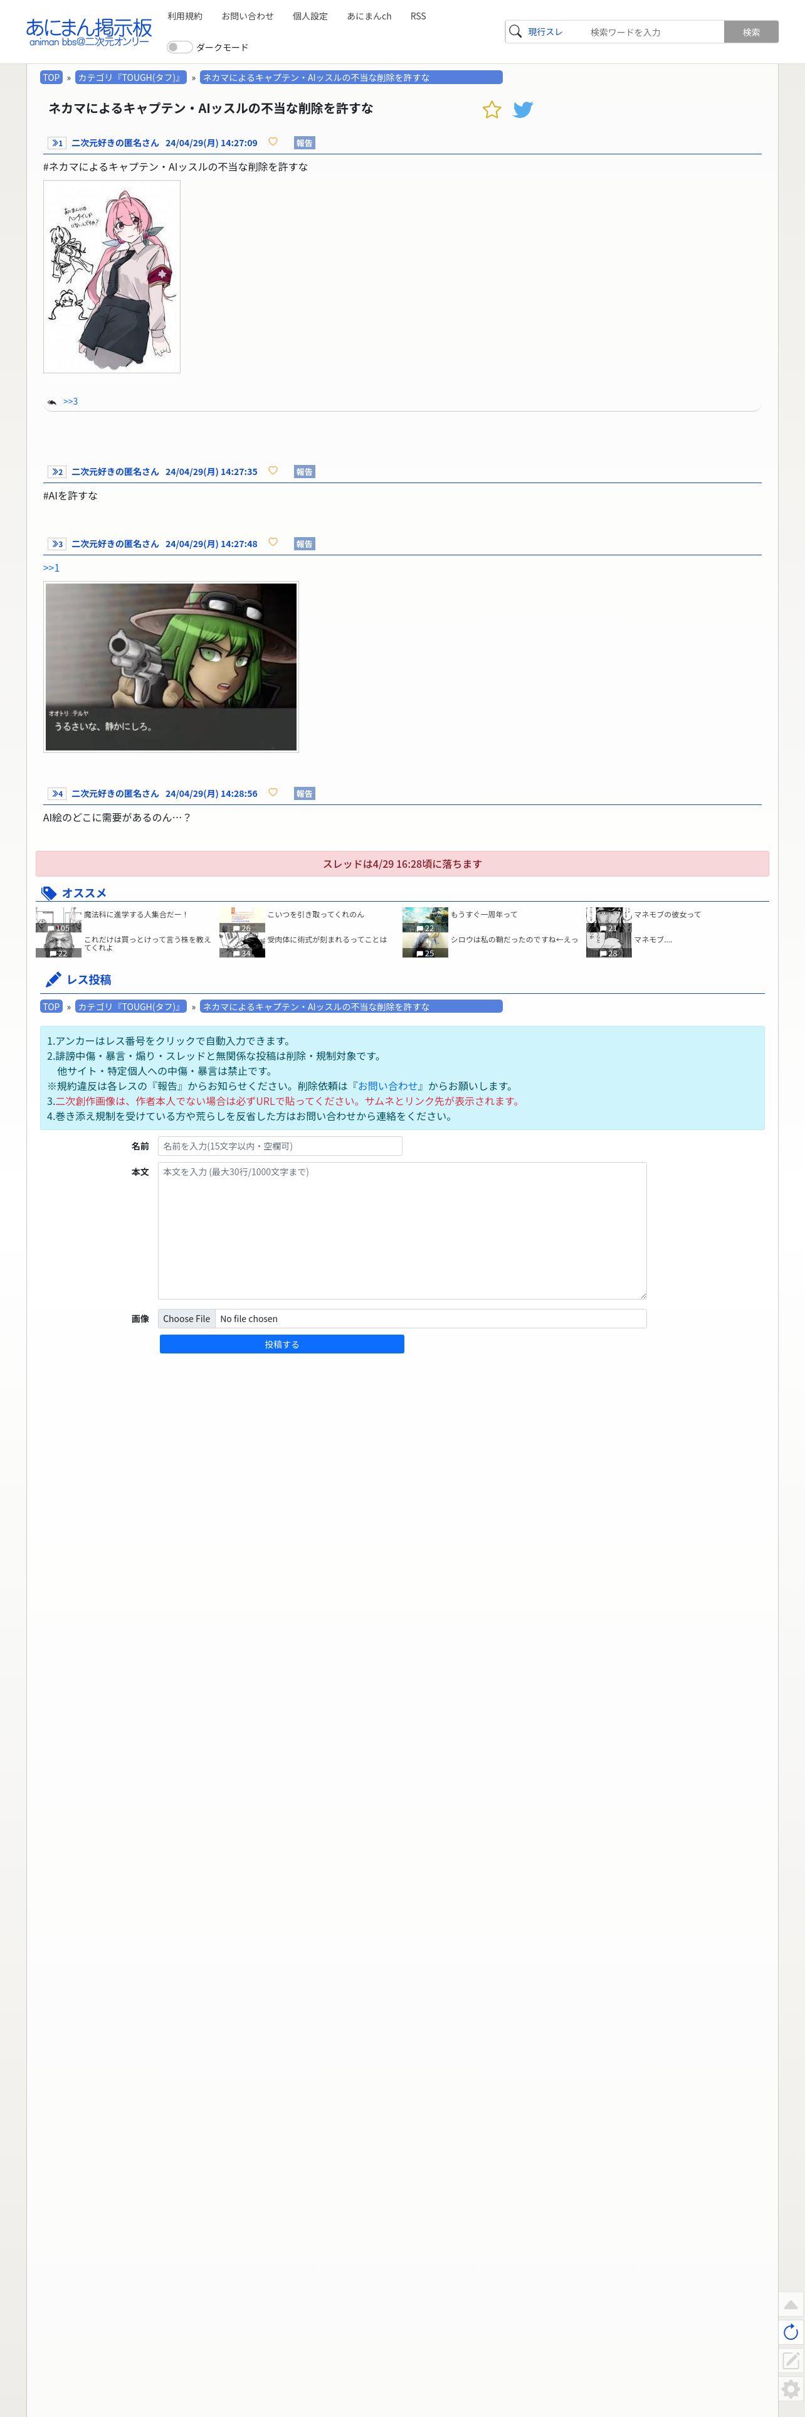Focus the 本文 message textarea

[x=402, y=1230]
